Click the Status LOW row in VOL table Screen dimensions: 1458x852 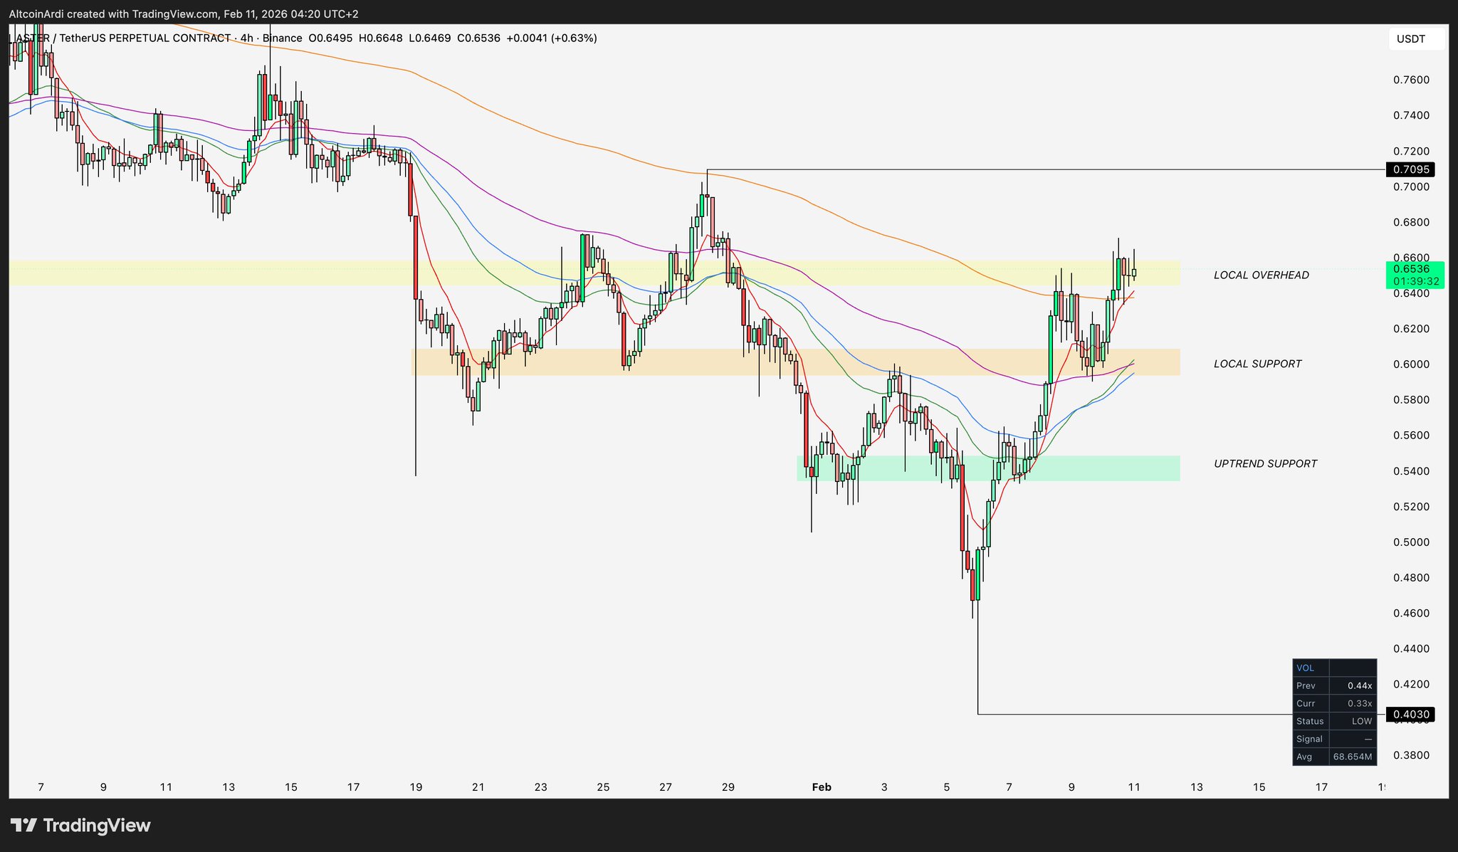tap(1334, 721)
